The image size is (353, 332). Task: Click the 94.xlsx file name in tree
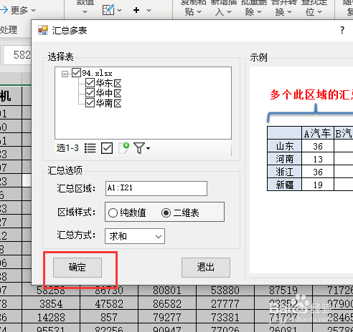tap(97, 73)
